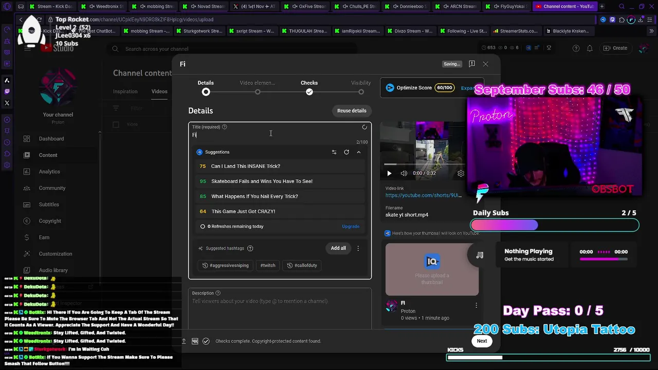The width and height of the screenshot is (658, 370).
Task: Click the Twitch icon in browser sidebar
Action: pos(7,91)
